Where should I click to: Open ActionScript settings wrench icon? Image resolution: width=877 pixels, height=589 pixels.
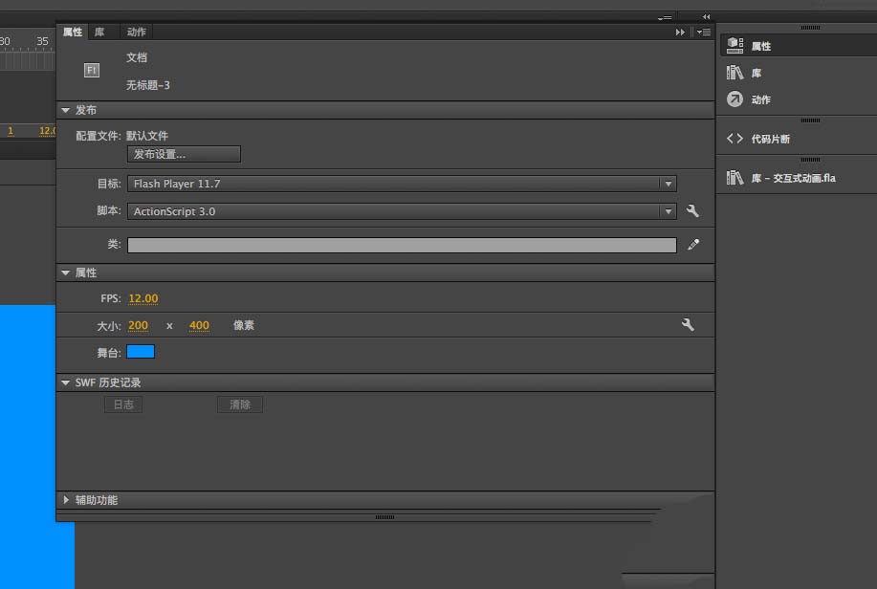(692, 211)
